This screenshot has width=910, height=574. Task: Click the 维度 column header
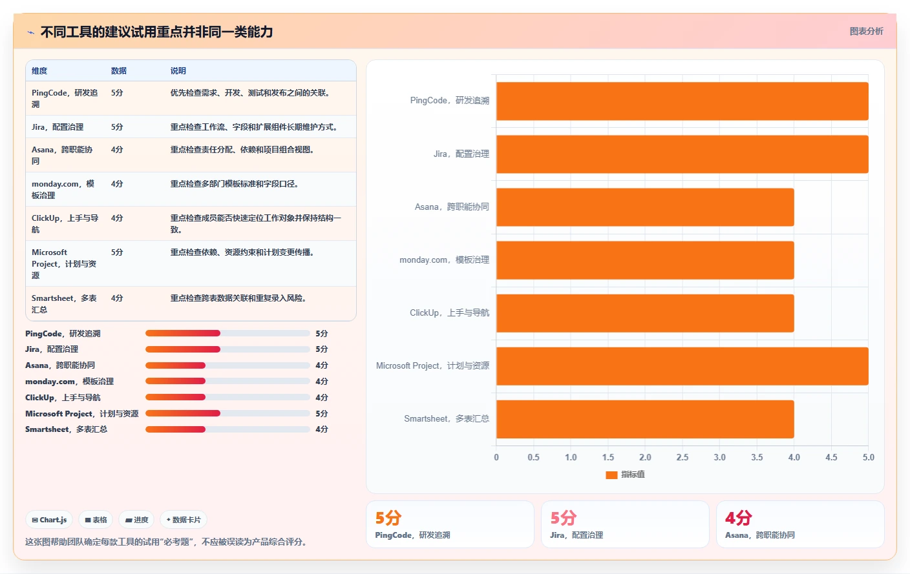tap(39, 71)
